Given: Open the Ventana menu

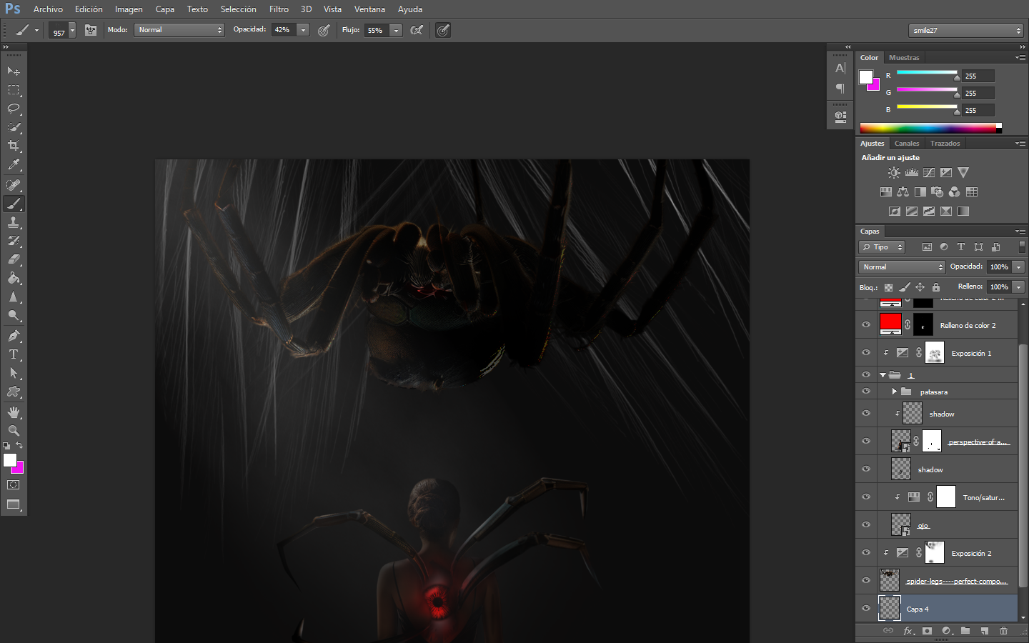Looking at the screenshot, I should pos(369,9).
